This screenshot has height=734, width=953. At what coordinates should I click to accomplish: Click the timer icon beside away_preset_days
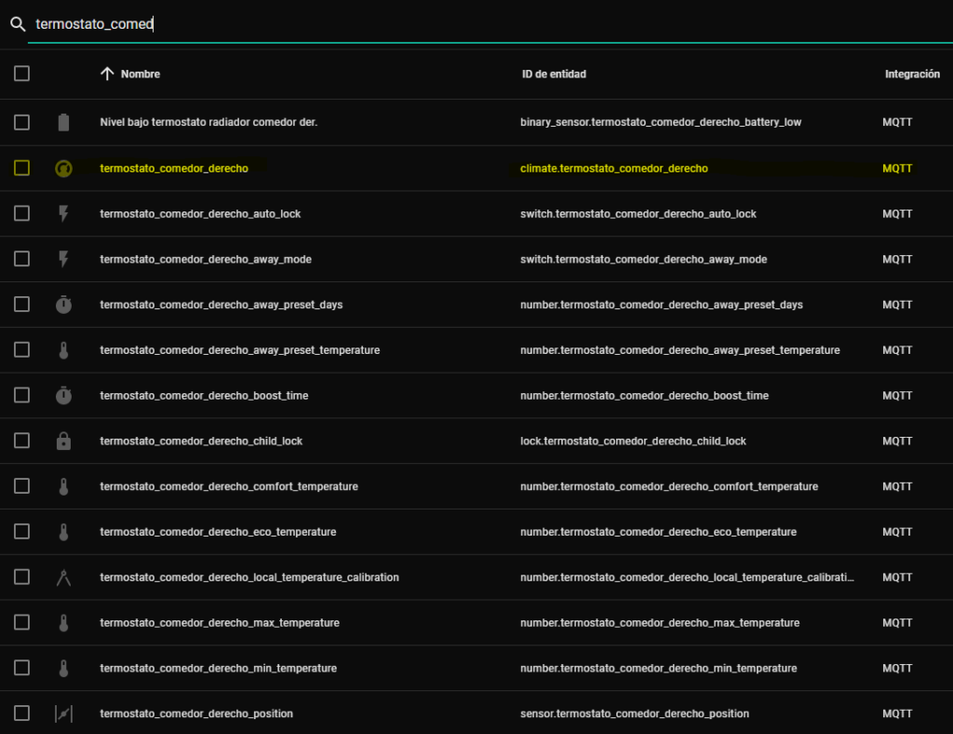(x=63, y=305)
